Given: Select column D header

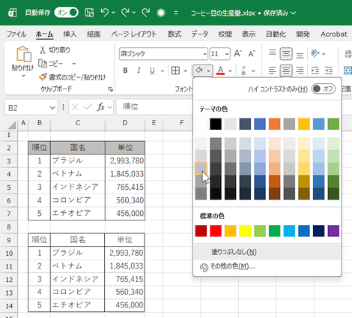Looking at the screenshot, I should 125,123.
